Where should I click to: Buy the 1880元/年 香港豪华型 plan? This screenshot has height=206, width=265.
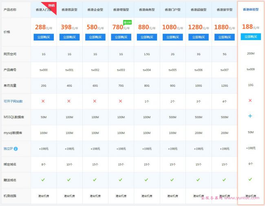225,37
